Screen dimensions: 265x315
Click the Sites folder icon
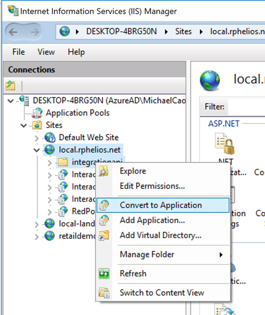coord(37,125)
